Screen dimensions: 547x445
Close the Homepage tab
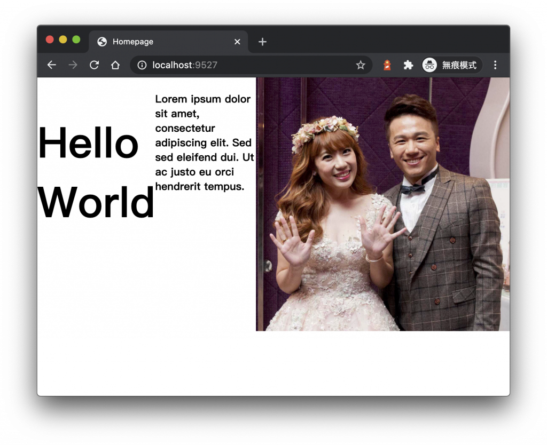[237, 42]
